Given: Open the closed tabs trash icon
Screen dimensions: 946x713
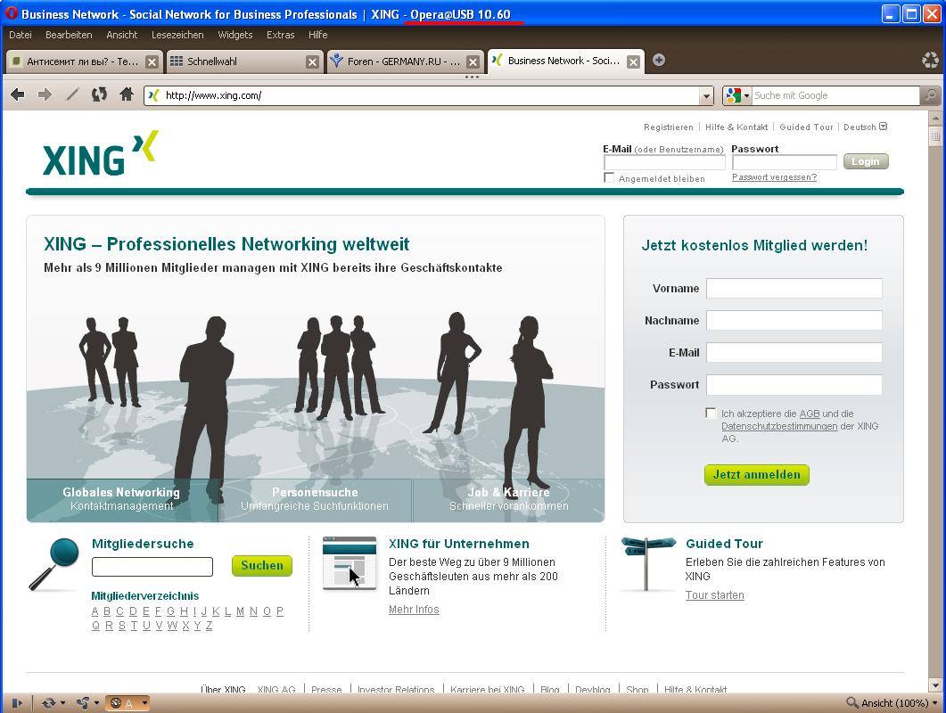Looking at the screenshot, I should (x=931, y=60).
